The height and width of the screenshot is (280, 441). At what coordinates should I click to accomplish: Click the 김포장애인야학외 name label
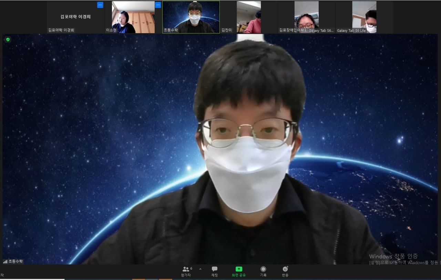[293, 30]
